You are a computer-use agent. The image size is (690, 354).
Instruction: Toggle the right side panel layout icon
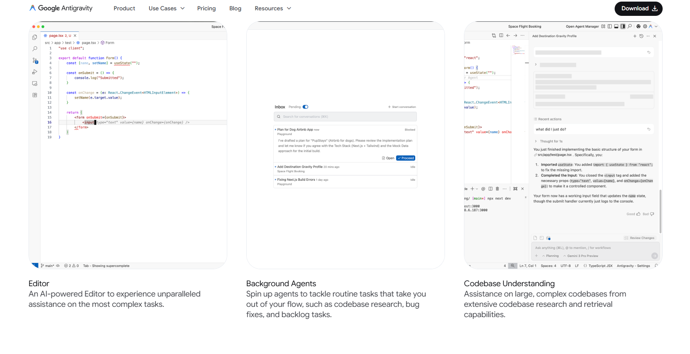623,27
